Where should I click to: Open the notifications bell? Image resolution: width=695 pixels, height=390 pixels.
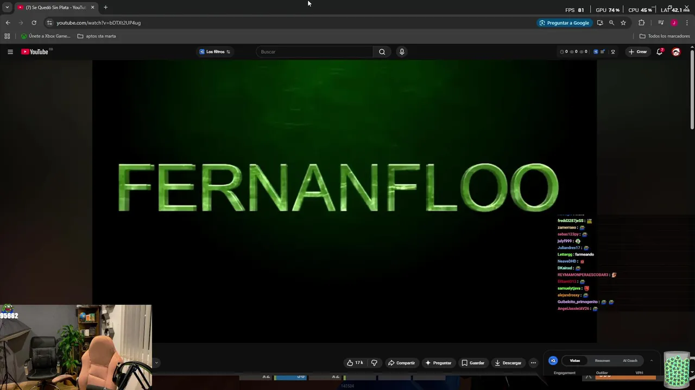pos(660,51)
